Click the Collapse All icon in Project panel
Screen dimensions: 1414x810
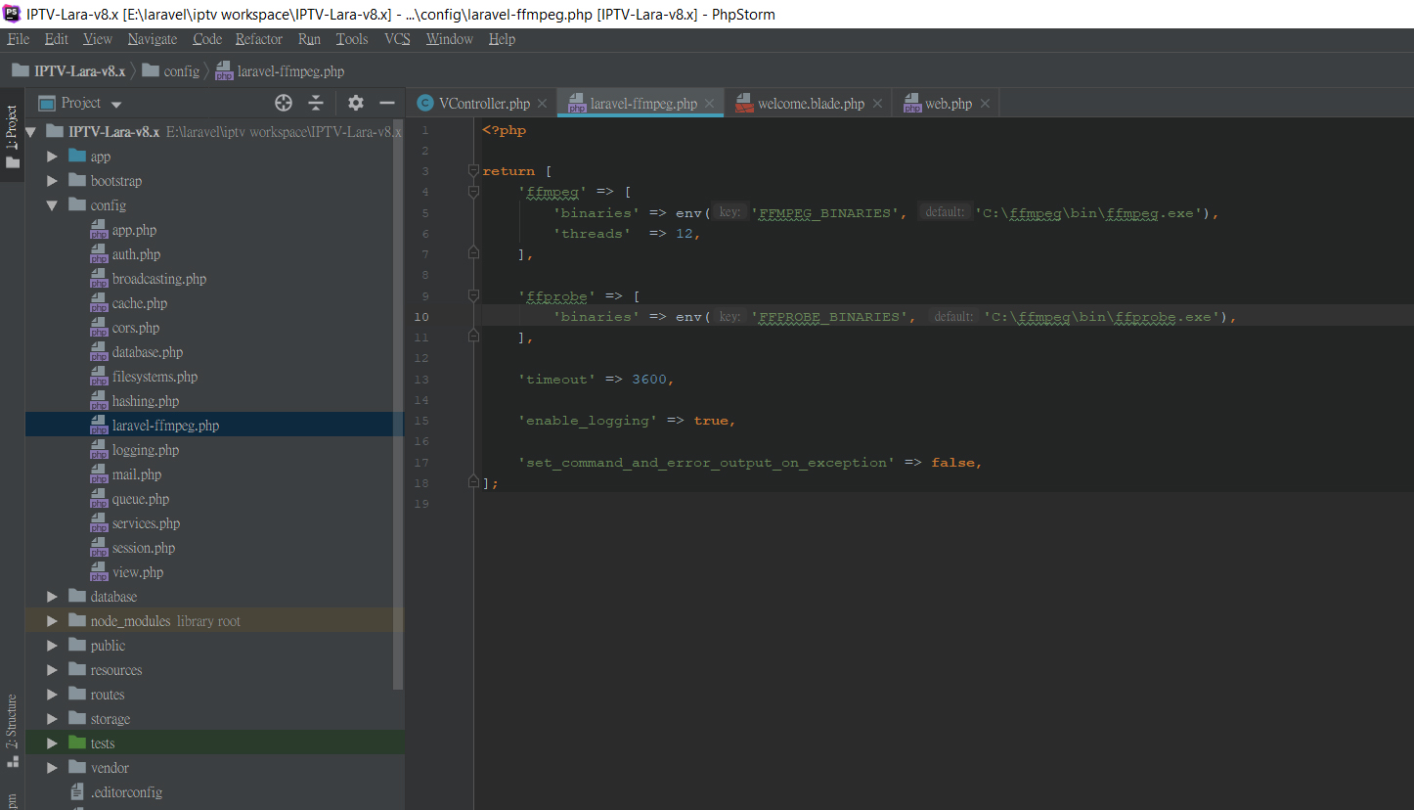(316, 103)
